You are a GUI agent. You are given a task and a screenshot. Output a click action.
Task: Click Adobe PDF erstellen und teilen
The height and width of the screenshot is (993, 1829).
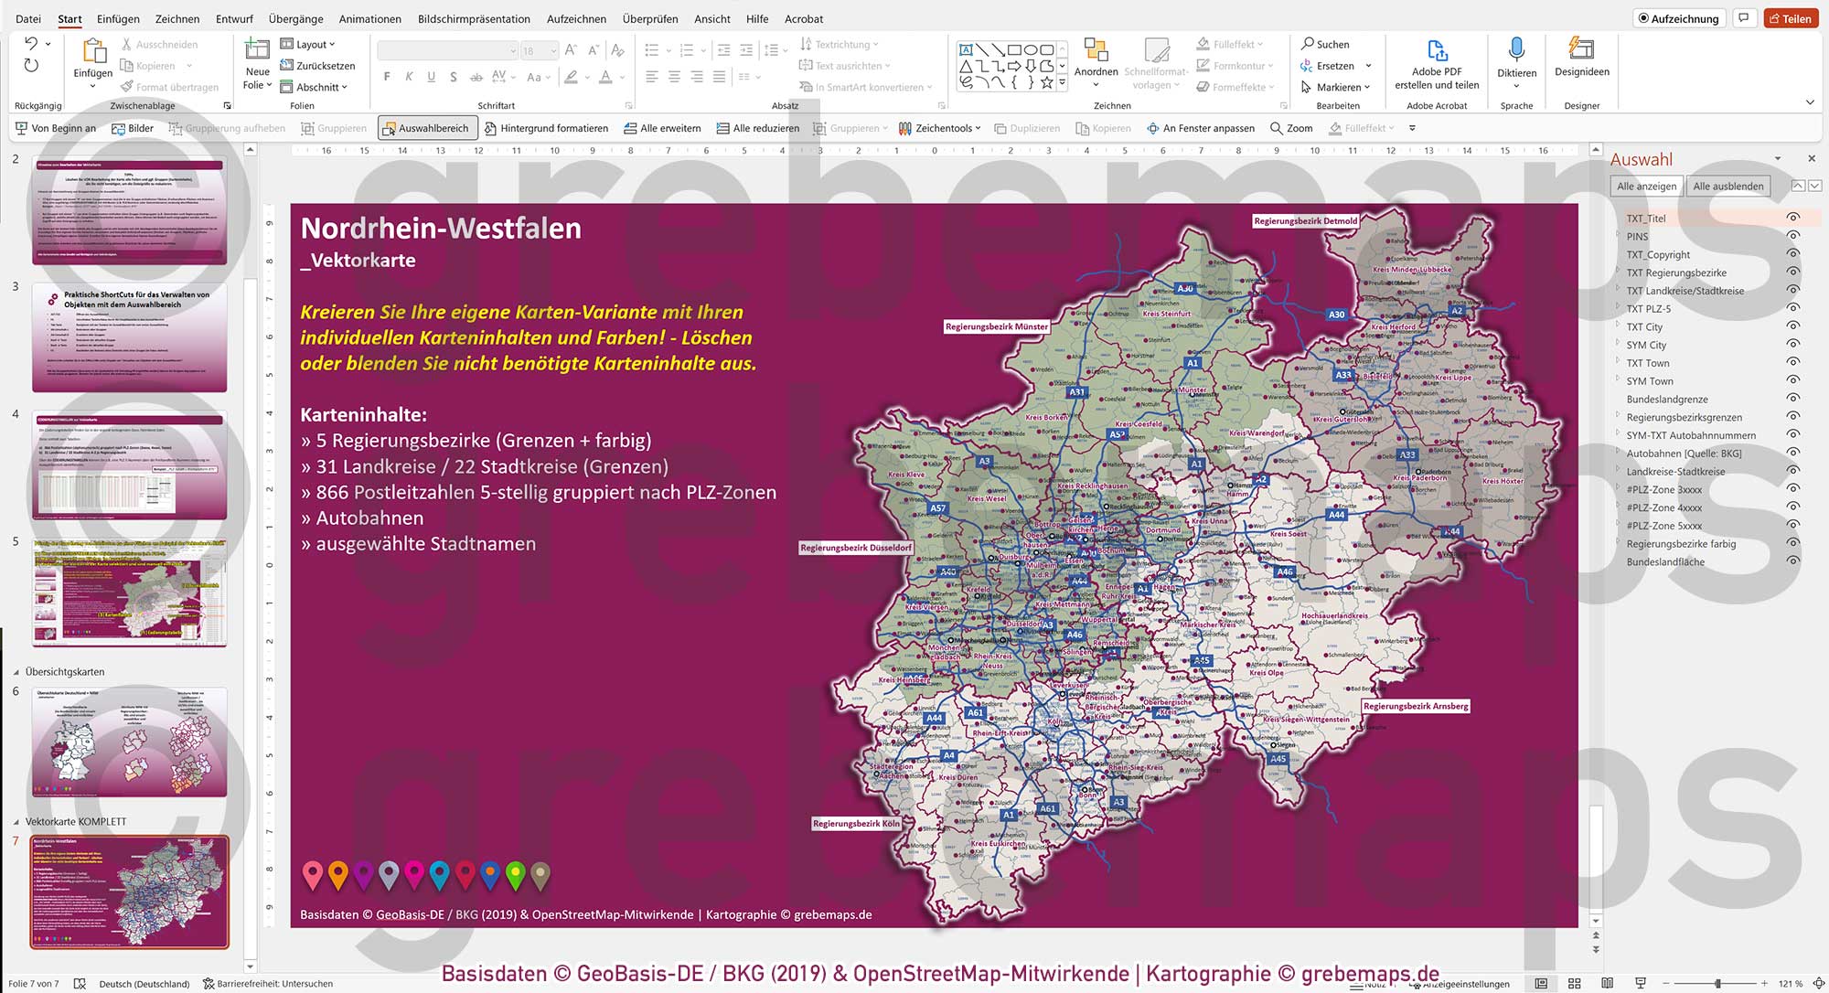(1437, 64)
